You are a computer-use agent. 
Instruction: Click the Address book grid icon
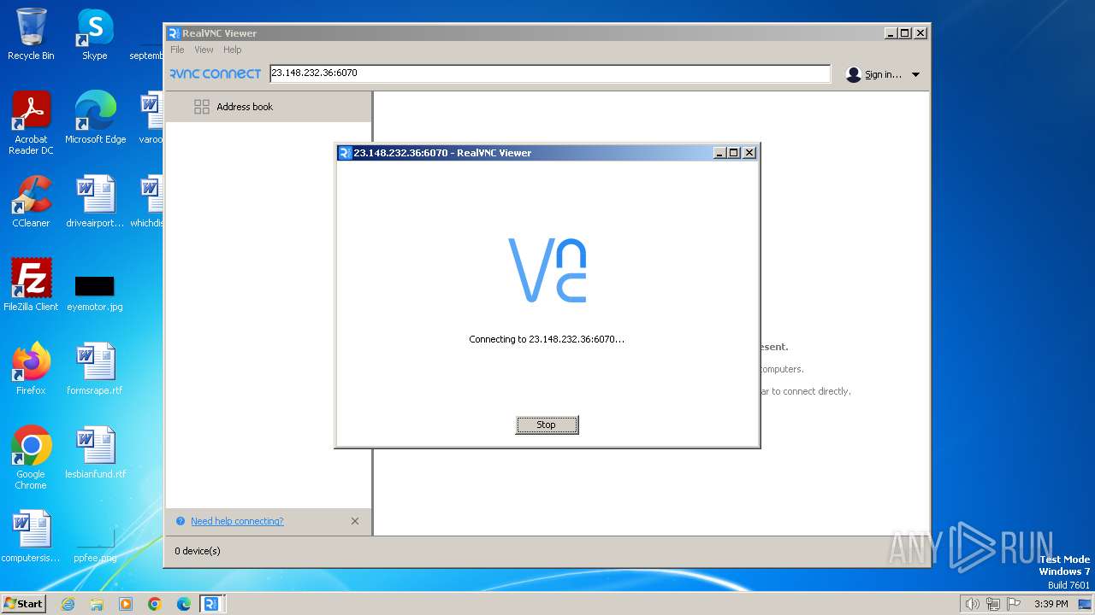[x=202, y=107]
